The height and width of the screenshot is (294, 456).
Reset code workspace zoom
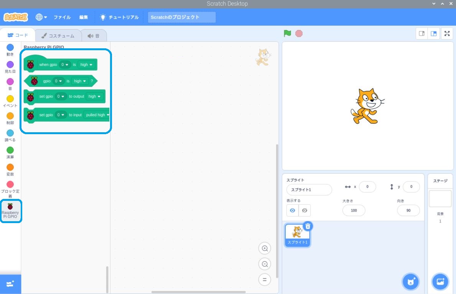[x=265, y=280]
